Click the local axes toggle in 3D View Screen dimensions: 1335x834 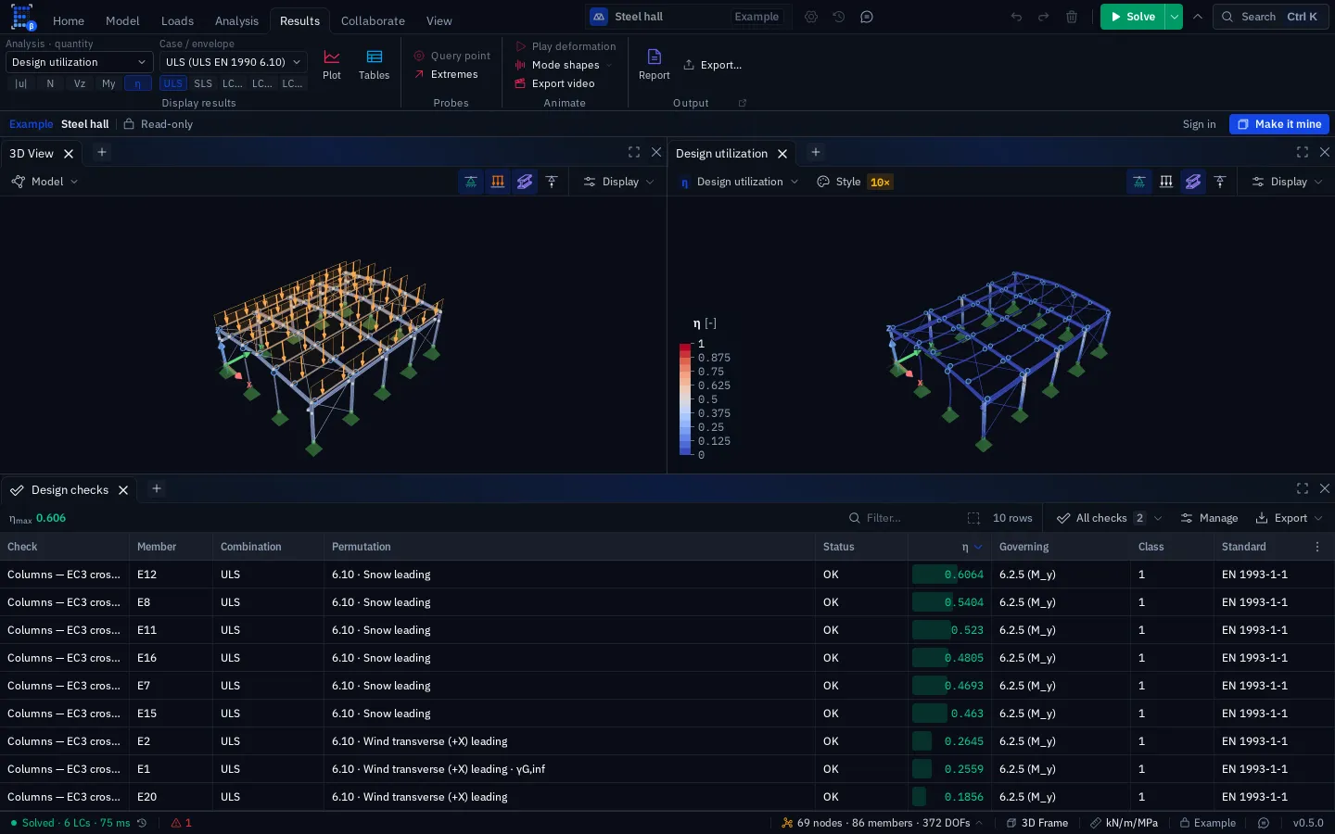click(x=552, y=182)
